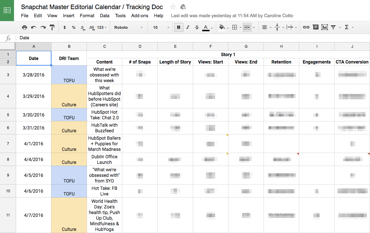Increase decimal places
The width and height of the screenshot is (370, 233).
point(92,28)
